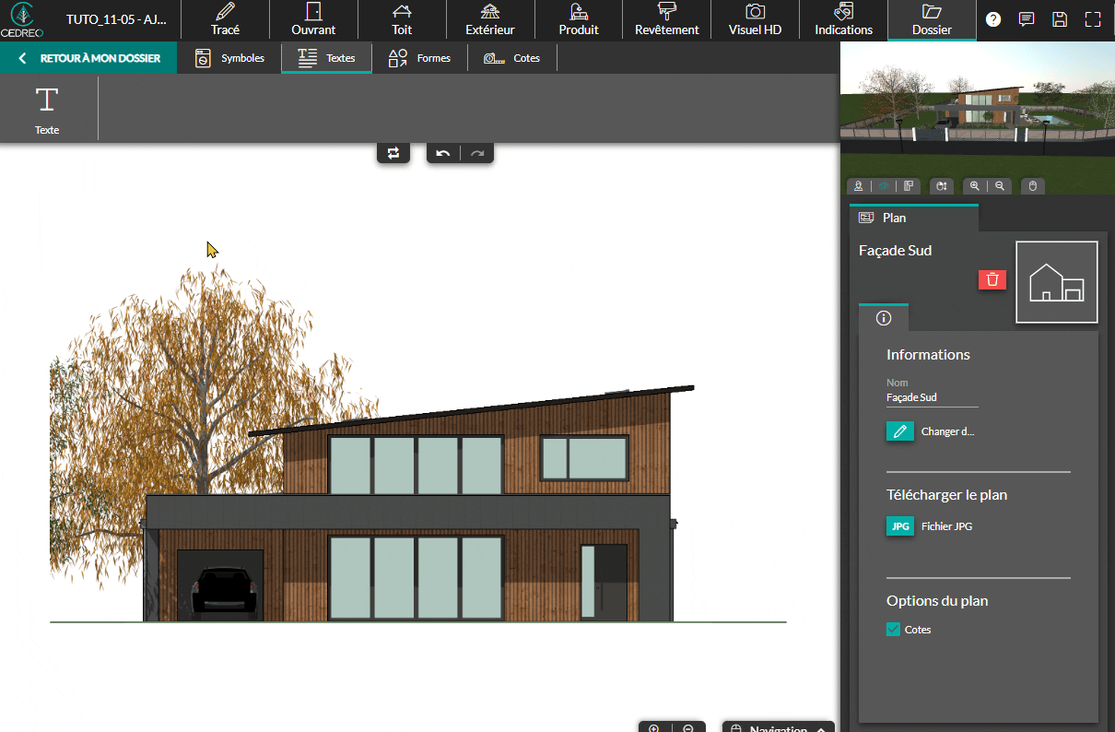Uncheck the Cotes checkbox
The image size is (1115, 732).
893,630
